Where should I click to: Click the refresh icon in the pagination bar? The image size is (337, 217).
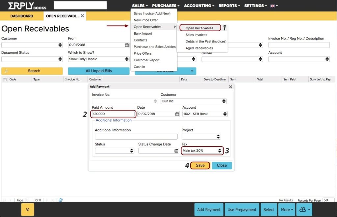(60, 200)
